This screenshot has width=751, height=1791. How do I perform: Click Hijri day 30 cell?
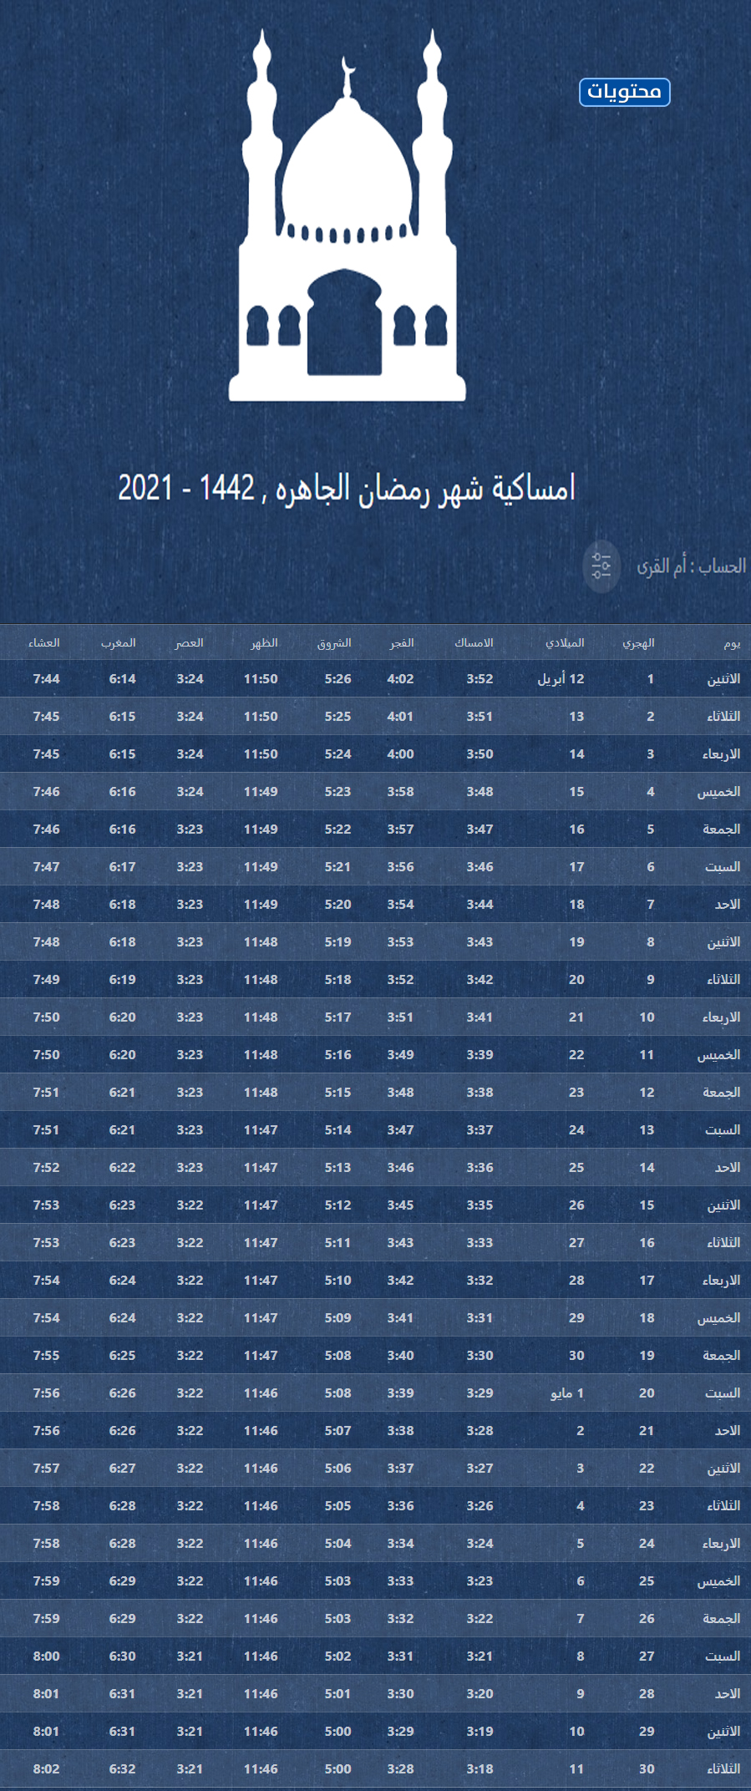coord(647,1769)
